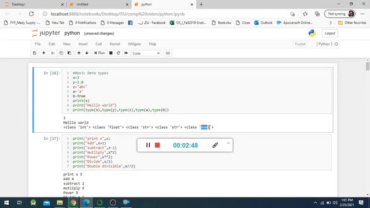Open the Cell menu
Viewport: 370px width, 208px height.
(x=98, y=44)
